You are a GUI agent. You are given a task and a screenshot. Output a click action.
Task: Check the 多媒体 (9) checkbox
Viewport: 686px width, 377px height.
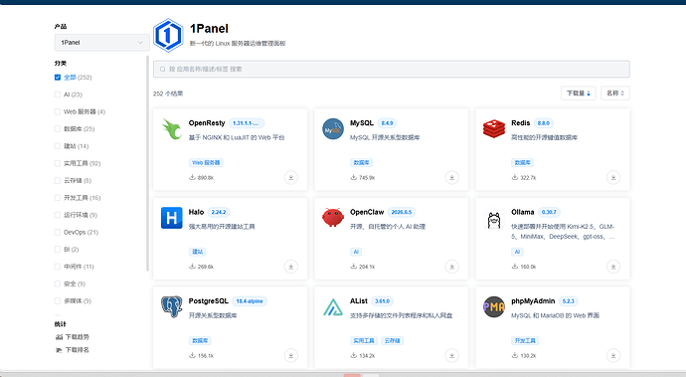[58, 300]
